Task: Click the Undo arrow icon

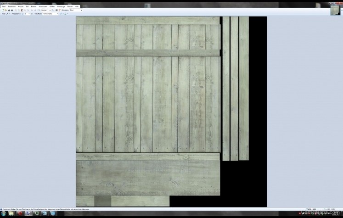Action: (x=32, y=10)
